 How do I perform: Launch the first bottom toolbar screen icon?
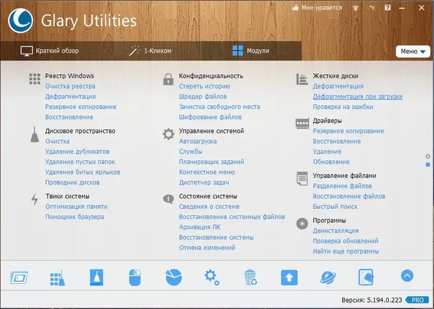tap(19, 278)
